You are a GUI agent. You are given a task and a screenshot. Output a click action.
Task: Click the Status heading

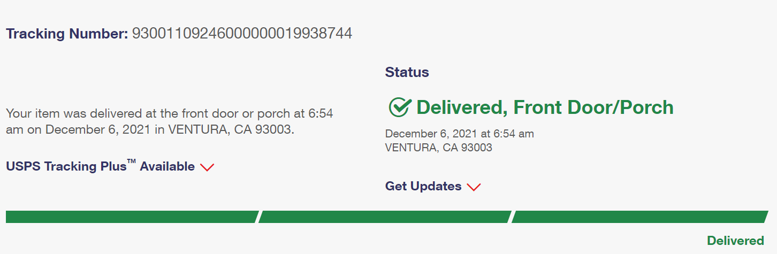407,72
